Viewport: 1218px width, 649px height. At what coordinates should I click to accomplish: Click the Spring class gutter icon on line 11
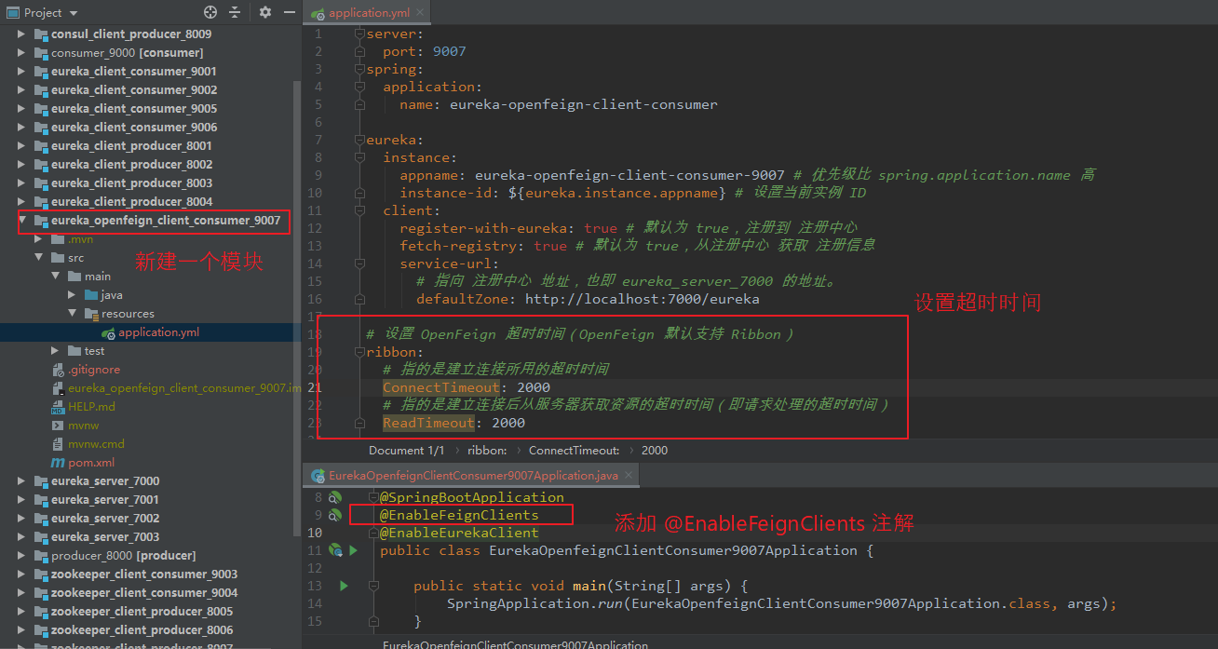click(336, 550)
